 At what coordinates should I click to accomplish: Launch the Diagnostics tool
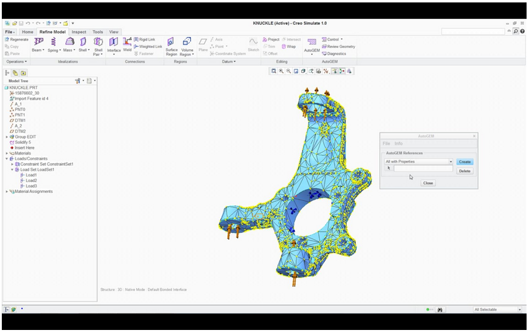336,53
